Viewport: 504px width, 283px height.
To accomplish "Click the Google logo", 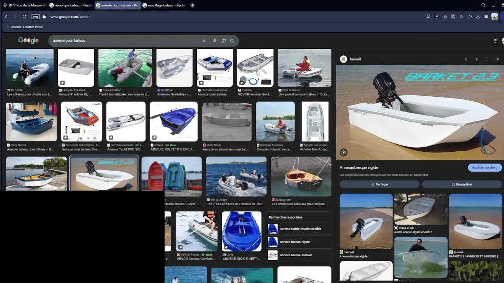I will click(x=28, y=40).
